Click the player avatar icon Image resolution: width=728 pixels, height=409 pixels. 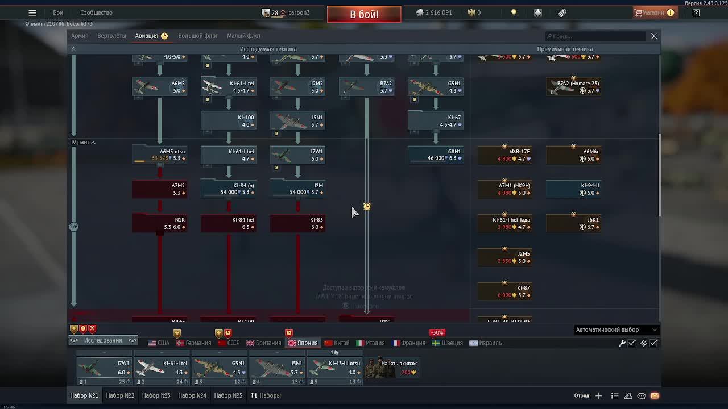click(266, 12)
